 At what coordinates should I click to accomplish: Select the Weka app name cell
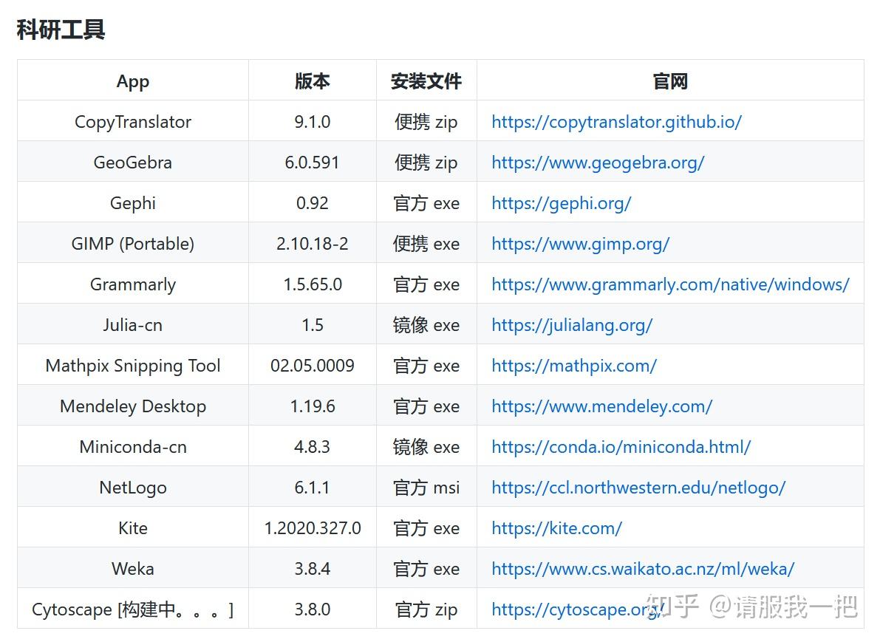click(133, 568)
